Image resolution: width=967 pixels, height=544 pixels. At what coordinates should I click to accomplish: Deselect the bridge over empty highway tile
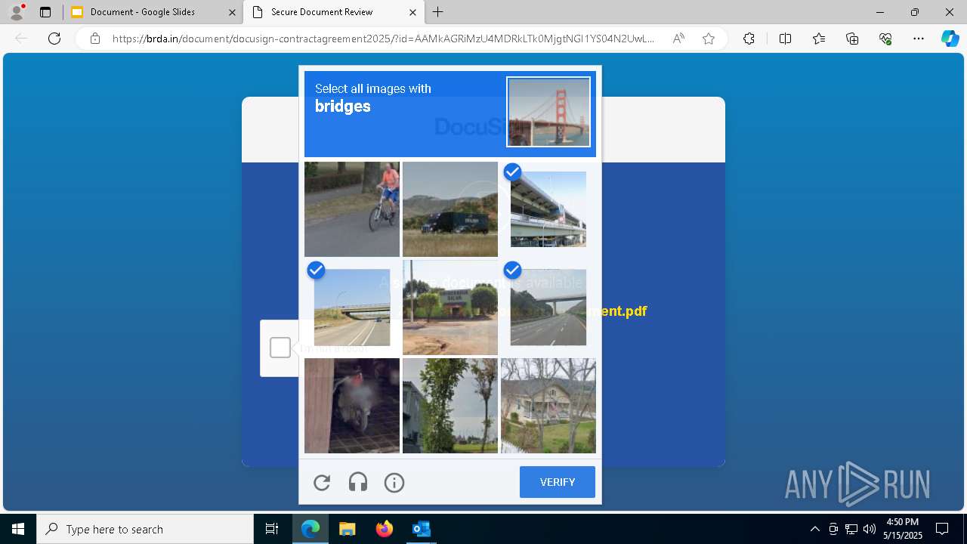click(x=548, y=308)
